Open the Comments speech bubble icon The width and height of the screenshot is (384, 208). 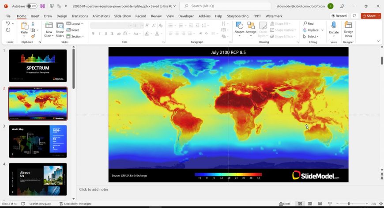(354, 16)
